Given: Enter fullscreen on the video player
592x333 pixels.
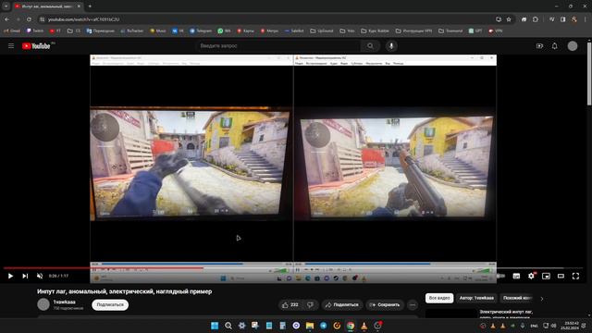Looking at the screenshot, I should coord(575,276).
